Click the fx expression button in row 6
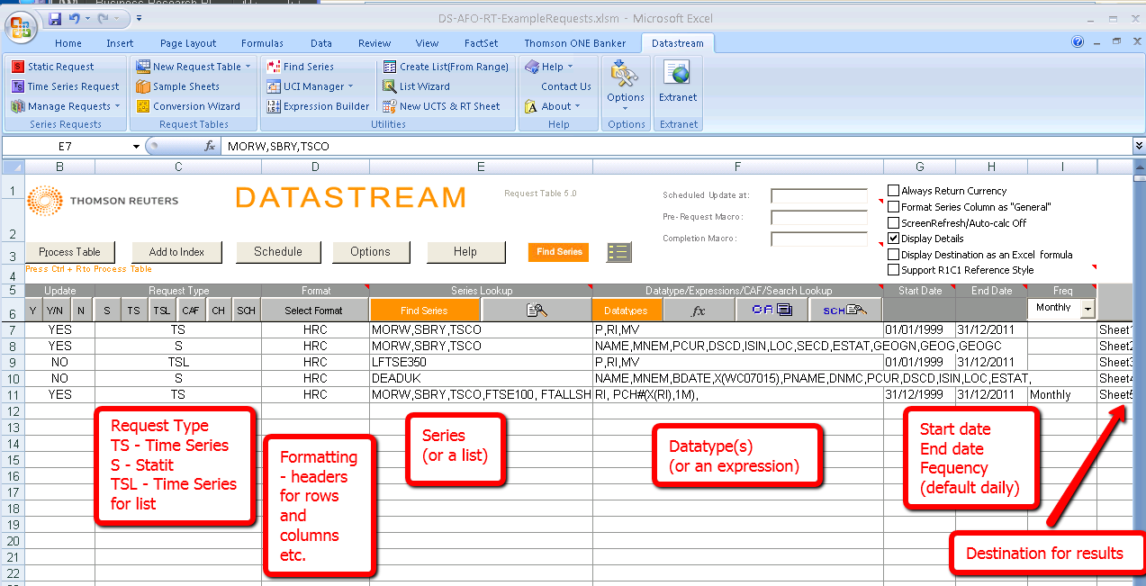The width and height of the screenshot is (1146, 586). click(698, 310)
